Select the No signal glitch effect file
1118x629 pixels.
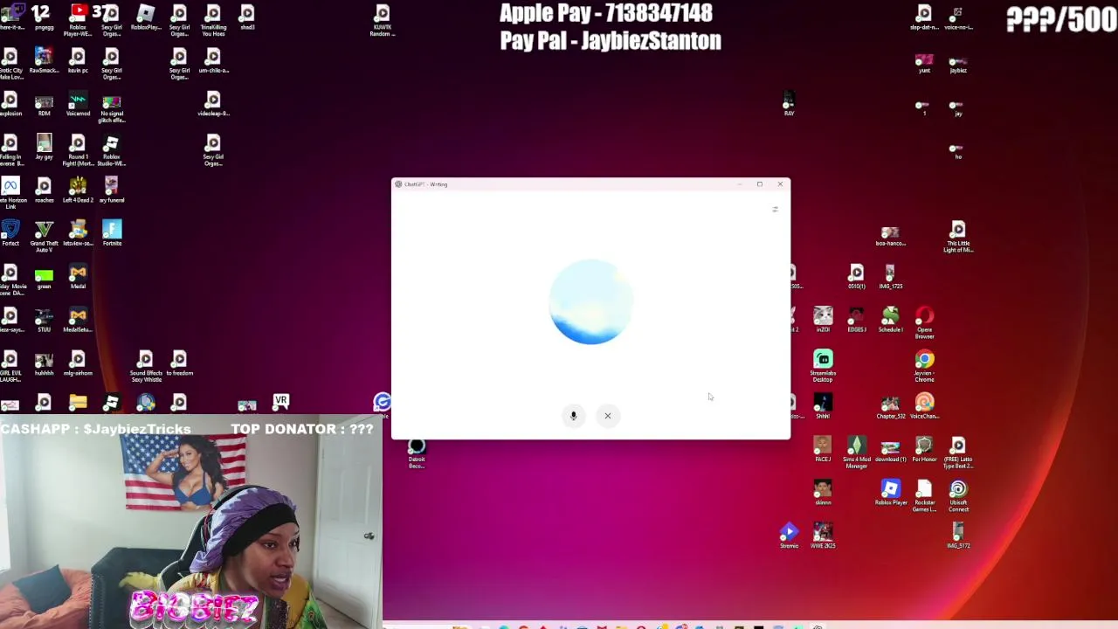[x=112, y=107]
